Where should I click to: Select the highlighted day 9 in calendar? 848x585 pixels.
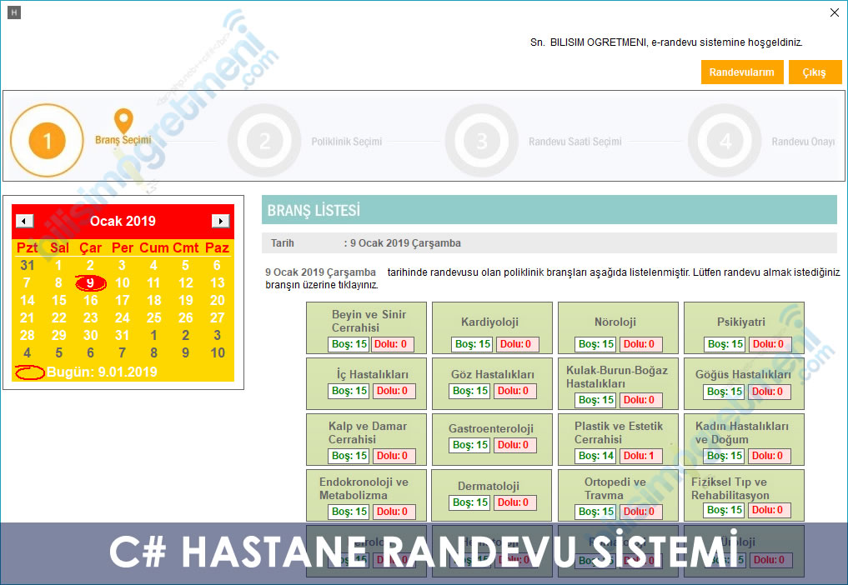pyautogui.click(x=90, y=282)
